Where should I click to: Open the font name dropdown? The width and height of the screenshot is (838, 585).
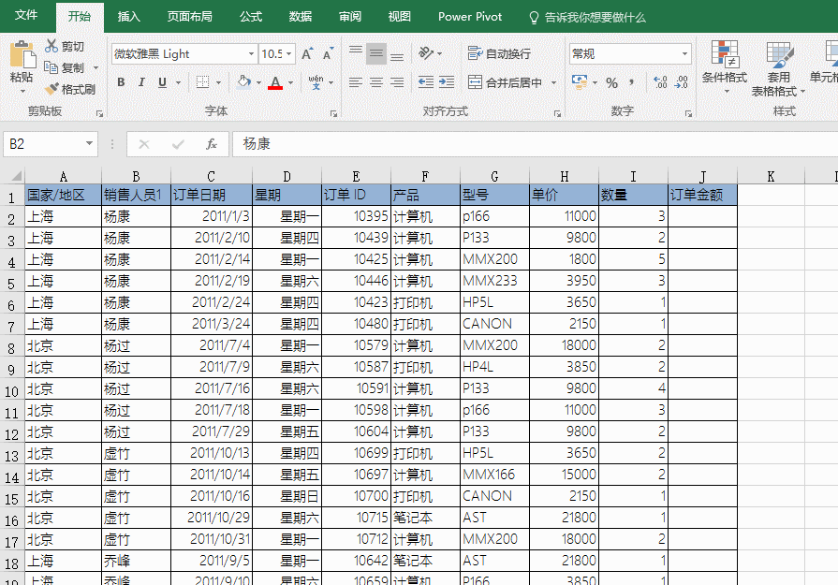point(250,54)
